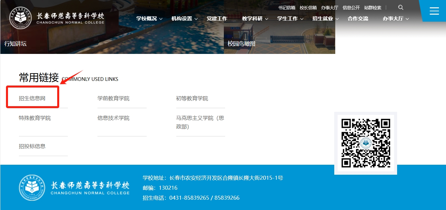Click the Changchun Normal College header logo

pos(57,18)
